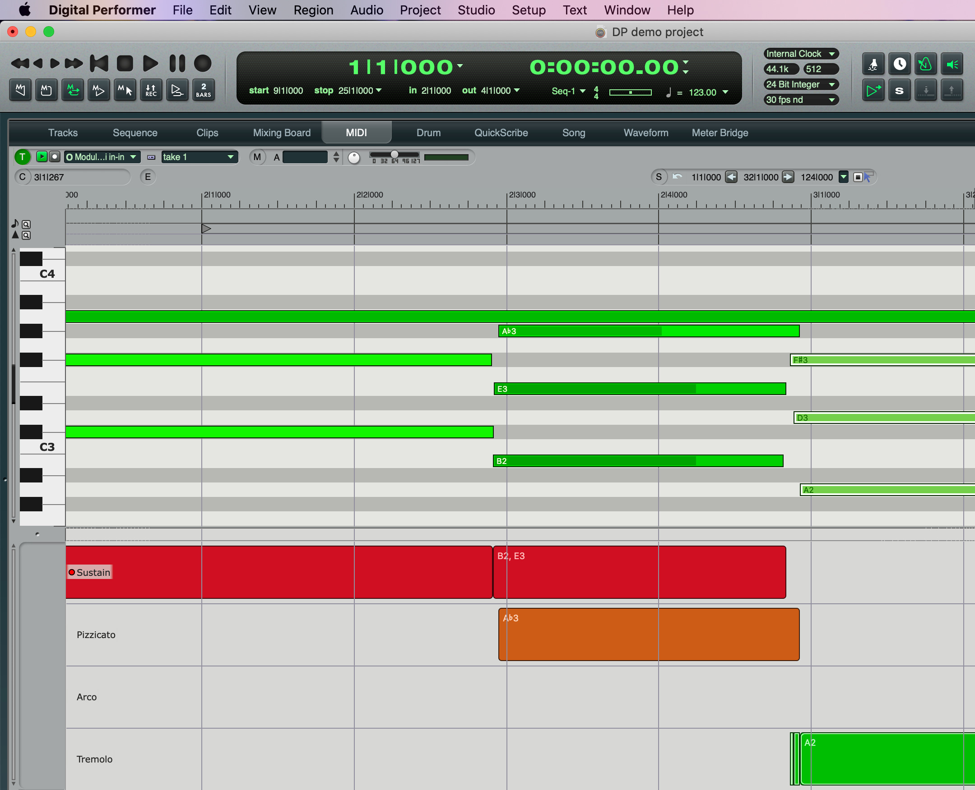Viewport: 975px width, 790px height.
Task: Click the punch-out up-arrow icon
Action: click(952, 91)
